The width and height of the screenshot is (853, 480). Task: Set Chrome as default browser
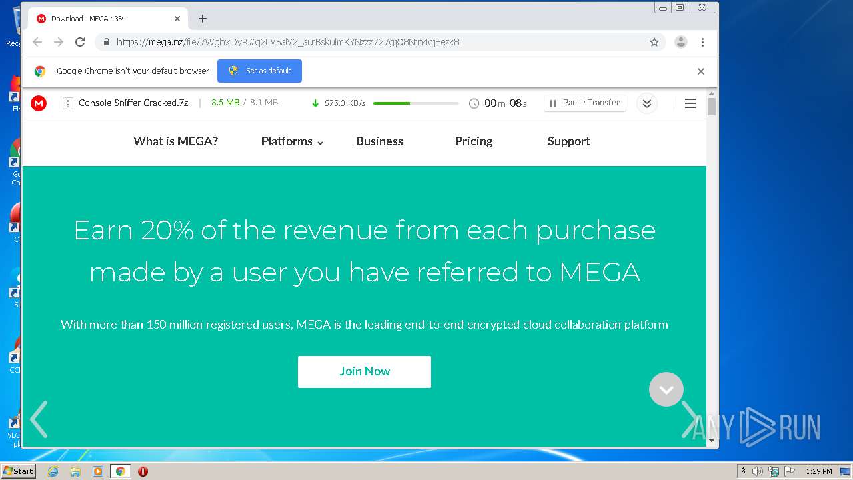(259, 71)
